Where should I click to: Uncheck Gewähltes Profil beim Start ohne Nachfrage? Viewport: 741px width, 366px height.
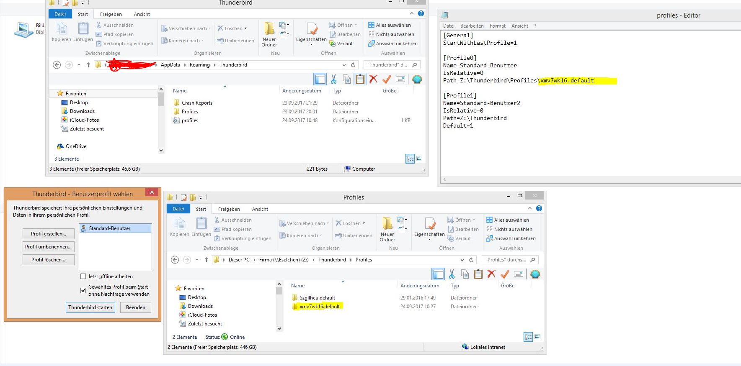(83, 290)
